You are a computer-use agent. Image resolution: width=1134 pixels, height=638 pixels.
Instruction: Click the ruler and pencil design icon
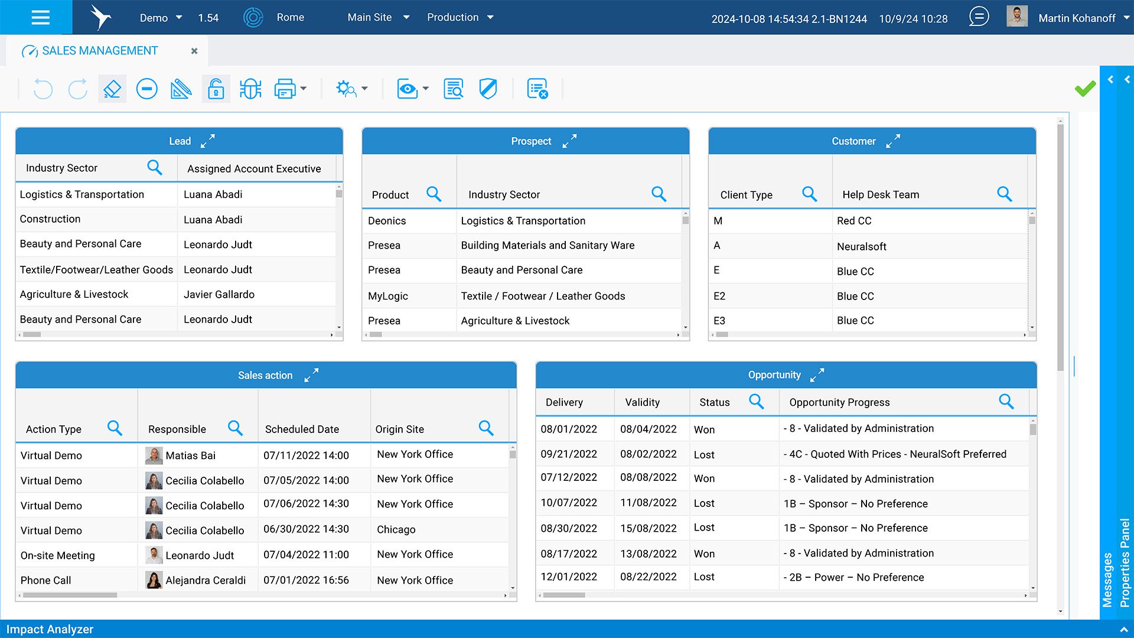(181, 89)
